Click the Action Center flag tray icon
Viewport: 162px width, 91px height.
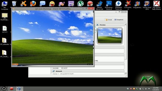(x=149, y=89)
